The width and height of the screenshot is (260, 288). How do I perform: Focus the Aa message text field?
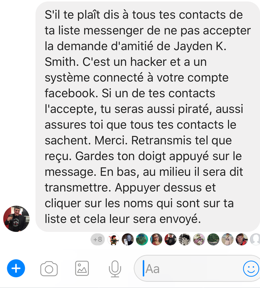(x=197, y=268)
